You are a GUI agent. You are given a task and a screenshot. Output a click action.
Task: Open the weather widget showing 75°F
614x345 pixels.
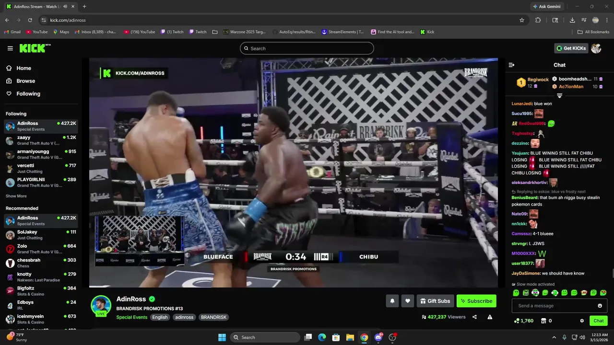click(x=17, y=337)
